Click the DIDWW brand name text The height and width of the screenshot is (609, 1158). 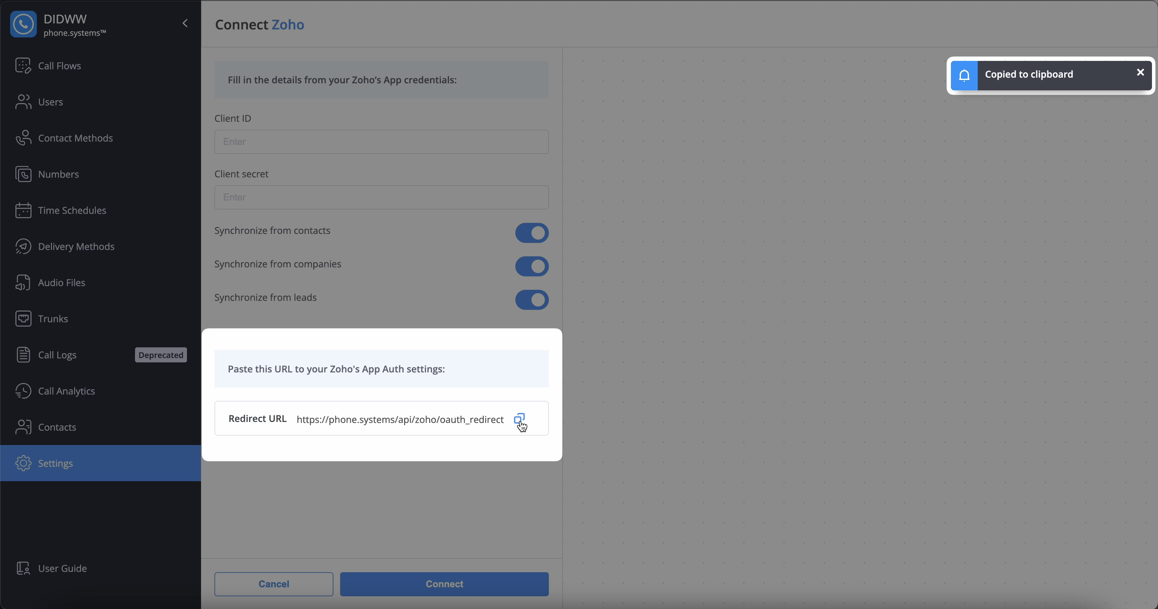65,19
